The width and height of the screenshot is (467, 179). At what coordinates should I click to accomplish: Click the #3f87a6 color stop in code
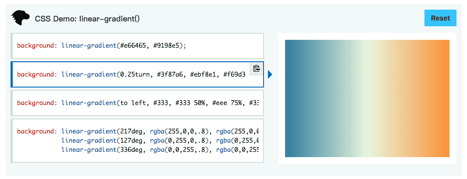point(166,74)
